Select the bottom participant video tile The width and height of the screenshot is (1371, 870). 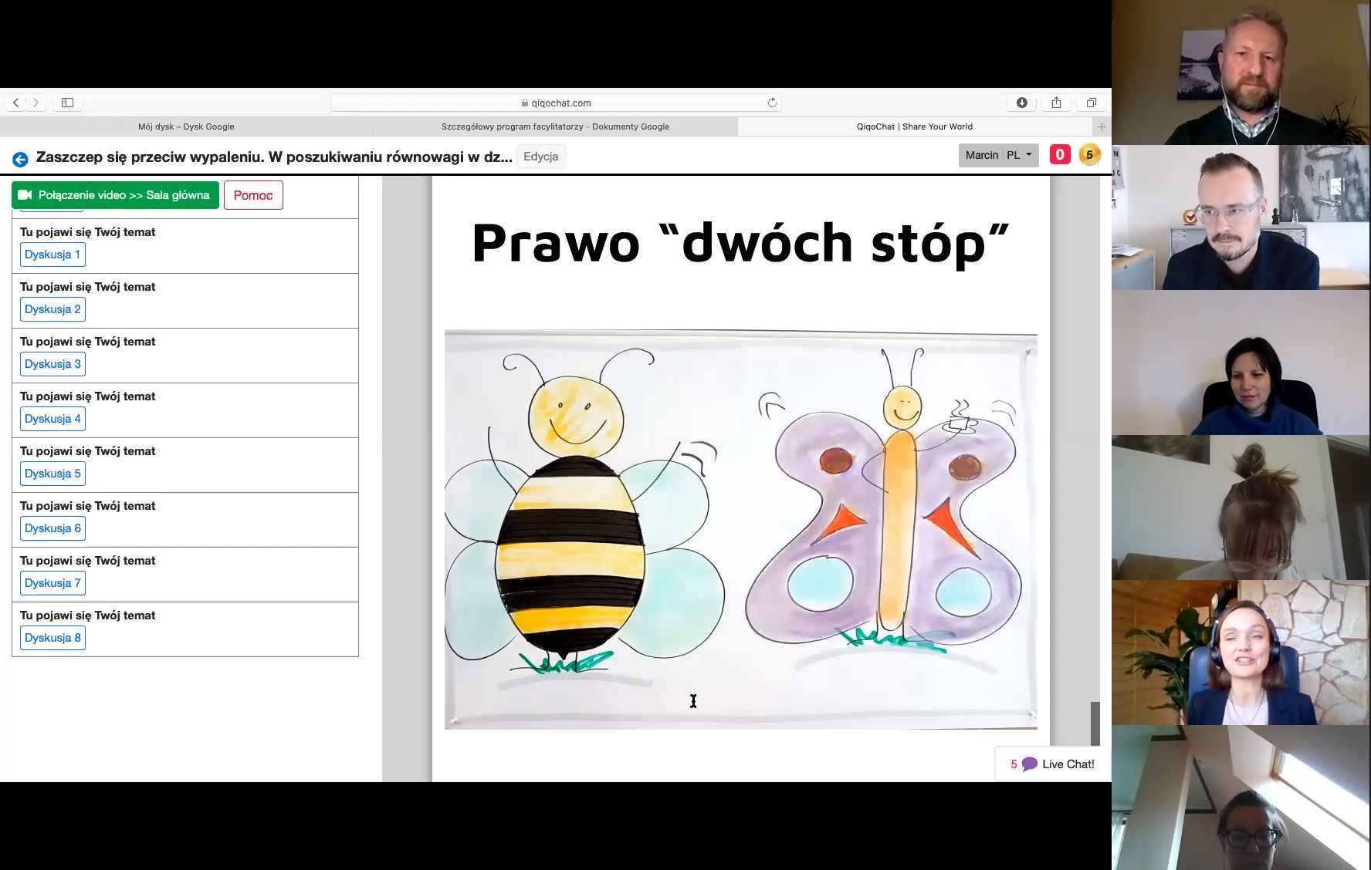[x=1241, y=797]
